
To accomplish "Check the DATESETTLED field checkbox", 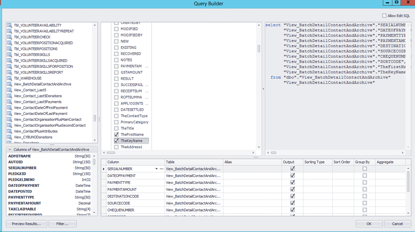I will click(x=116, y=110).
